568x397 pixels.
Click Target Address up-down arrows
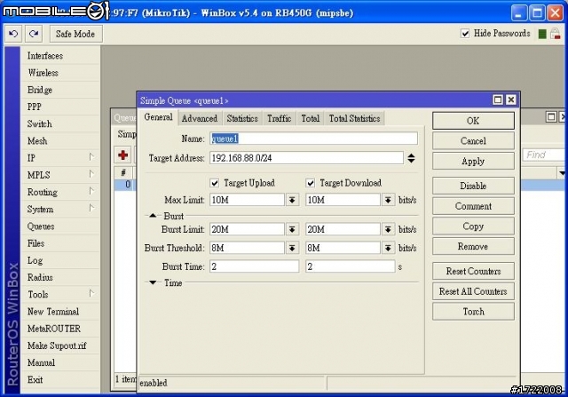coord(411,158)
